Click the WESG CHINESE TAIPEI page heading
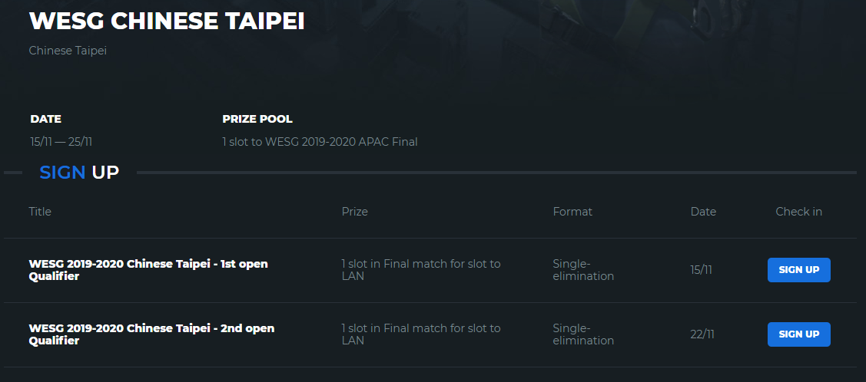 (167, 21)
